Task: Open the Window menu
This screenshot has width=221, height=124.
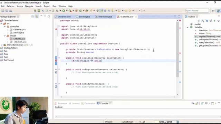Action: click(62, 6)
